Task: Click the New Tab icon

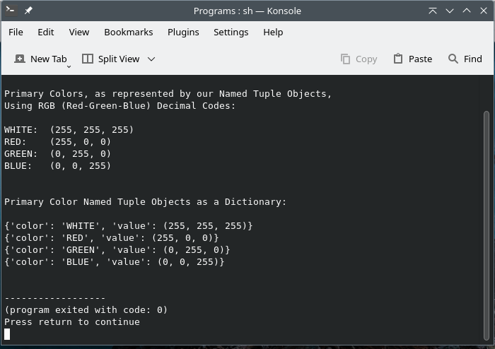Action: [x=20, y=59]
